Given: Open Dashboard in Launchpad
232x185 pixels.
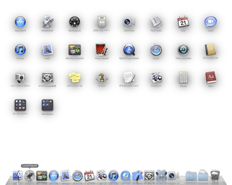Looking at the screenshot, I should point(75,22).
